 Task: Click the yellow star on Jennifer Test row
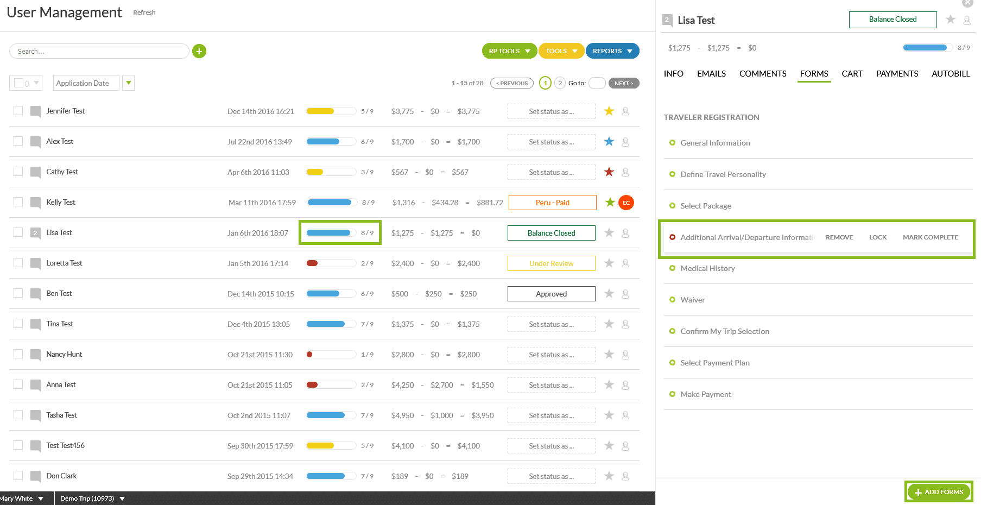pyautogui.click(x=609, y=111)
